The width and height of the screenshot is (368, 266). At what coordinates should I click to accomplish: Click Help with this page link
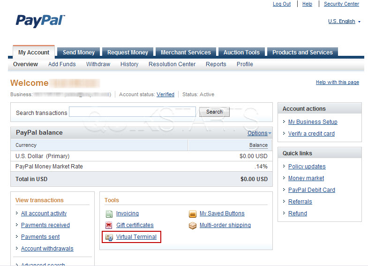click(338, 82)
